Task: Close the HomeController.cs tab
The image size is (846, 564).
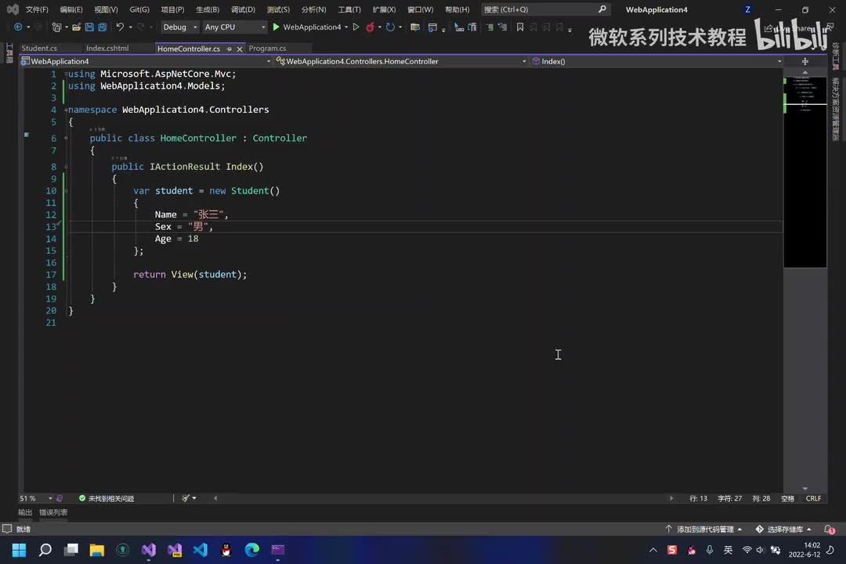Action: pos(240,49)
